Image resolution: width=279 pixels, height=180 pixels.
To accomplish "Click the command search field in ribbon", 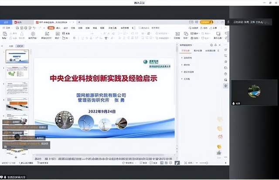I will 149,28.
